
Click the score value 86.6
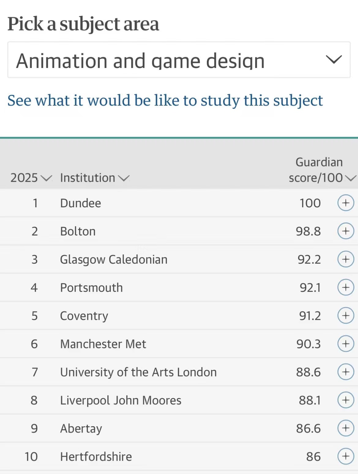[x=308, y=429]
